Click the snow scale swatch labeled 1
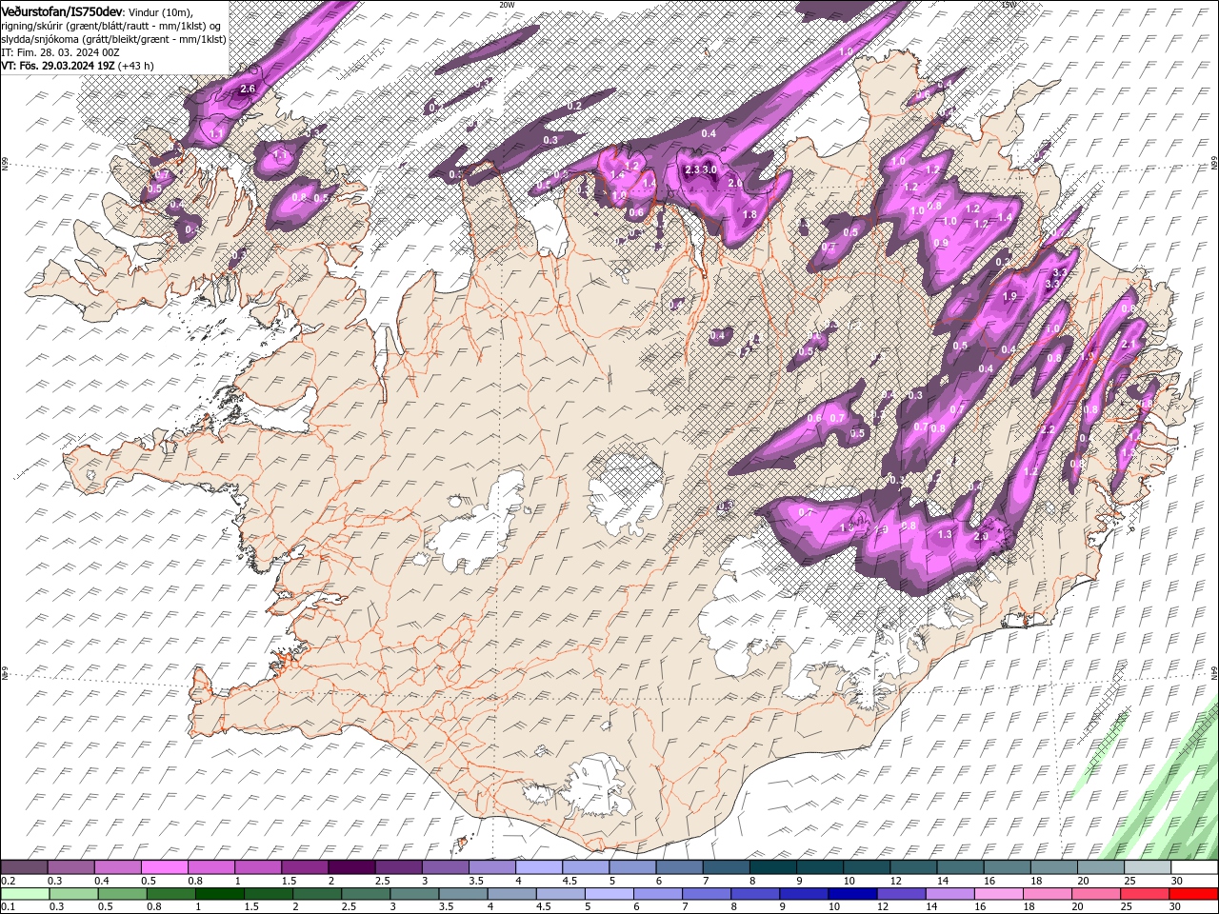This screenshot has height=914, width=1219. (259, 867)
